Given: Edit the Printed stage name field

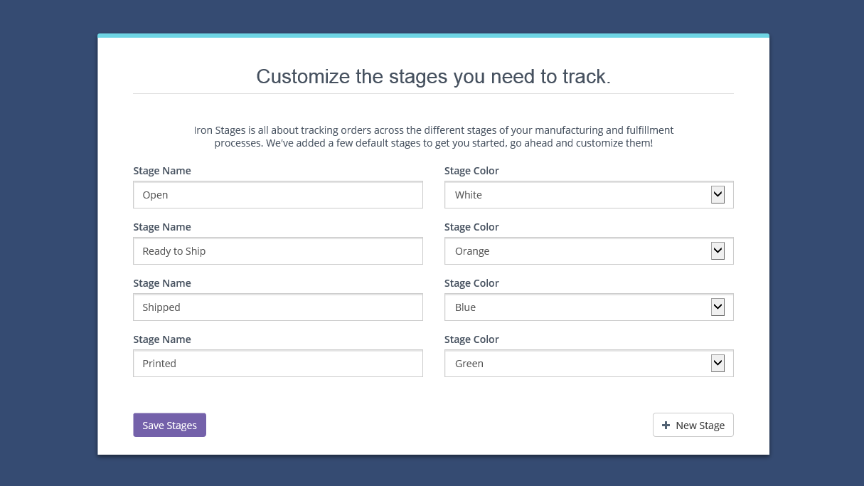Looking at the screenshot, I should [277, 364].
